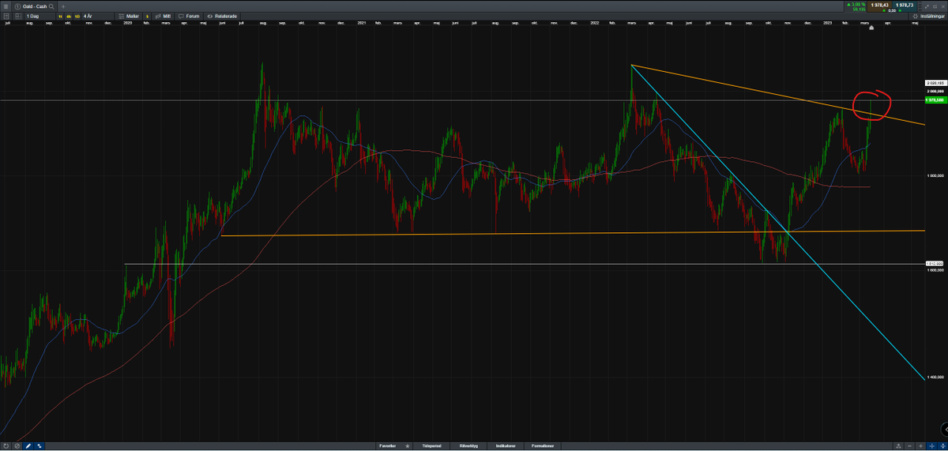This screenshot has width=948, height=451.
Task: Click the yellow mountain chart type icon
Action: (x=69, y=16)
